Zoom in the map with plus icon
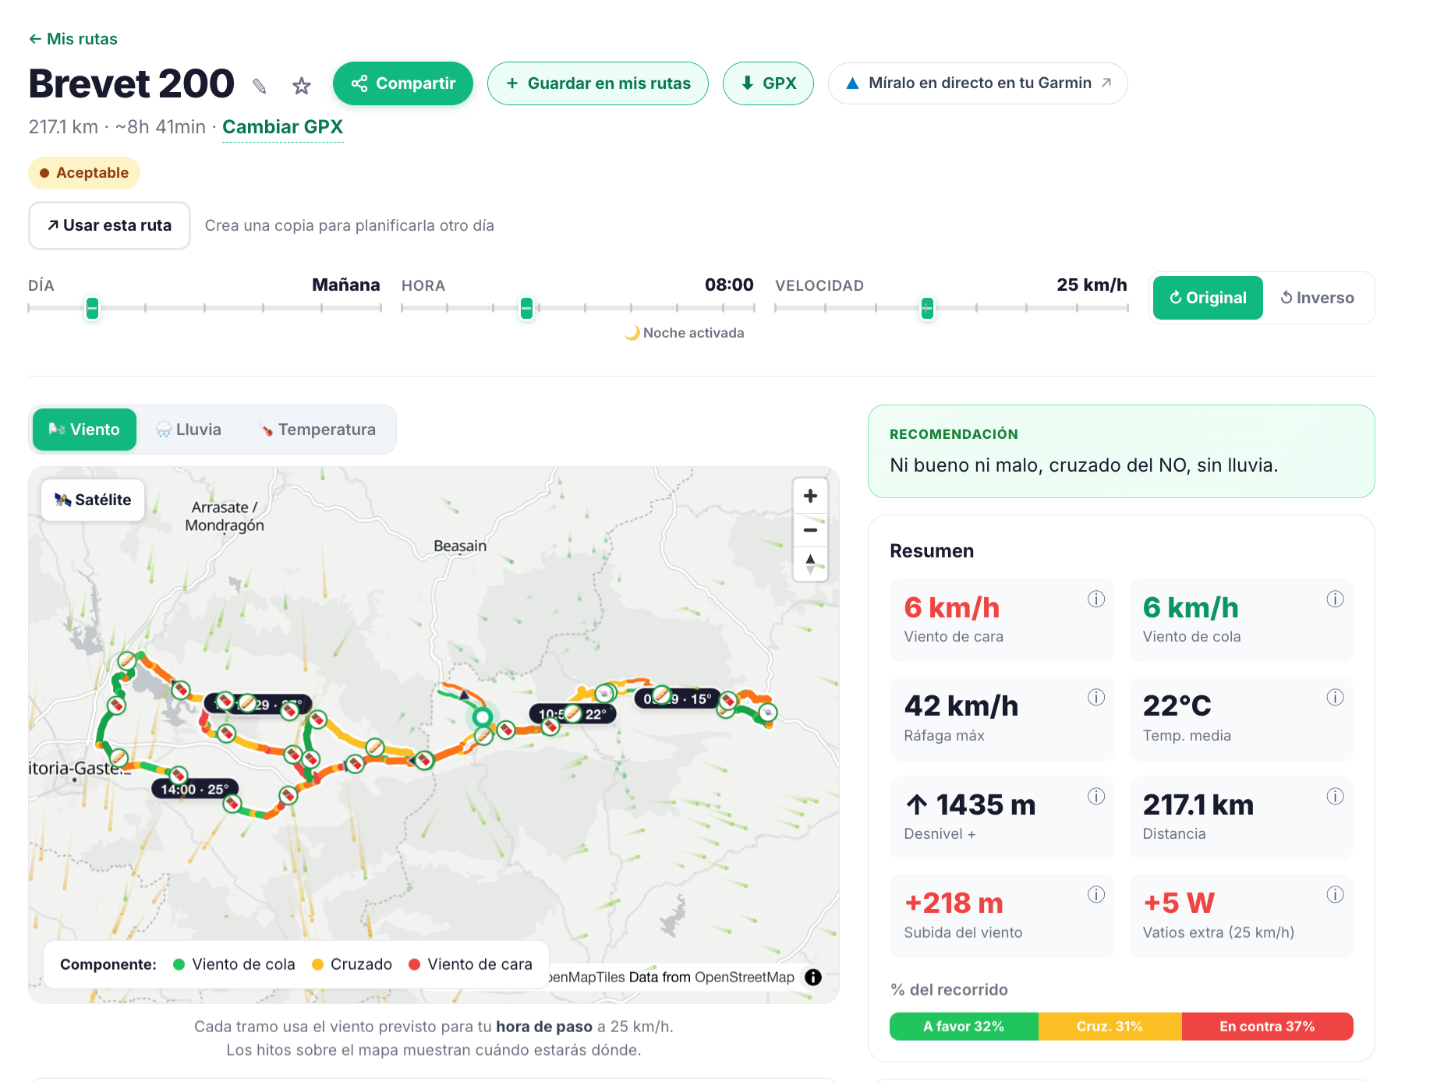Screen dimensions: 1444x1082 (x=810, y=496)
